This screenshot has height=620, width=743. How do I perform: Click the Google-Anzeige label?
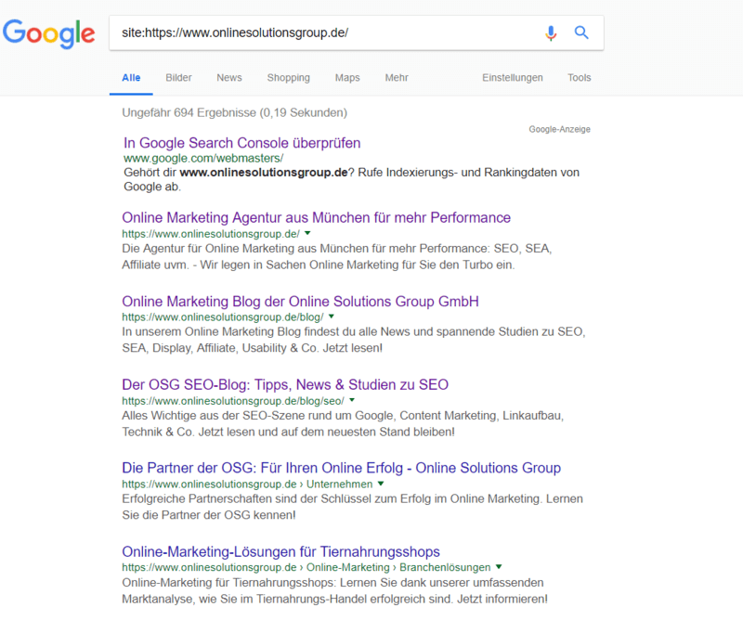point(560,129)
